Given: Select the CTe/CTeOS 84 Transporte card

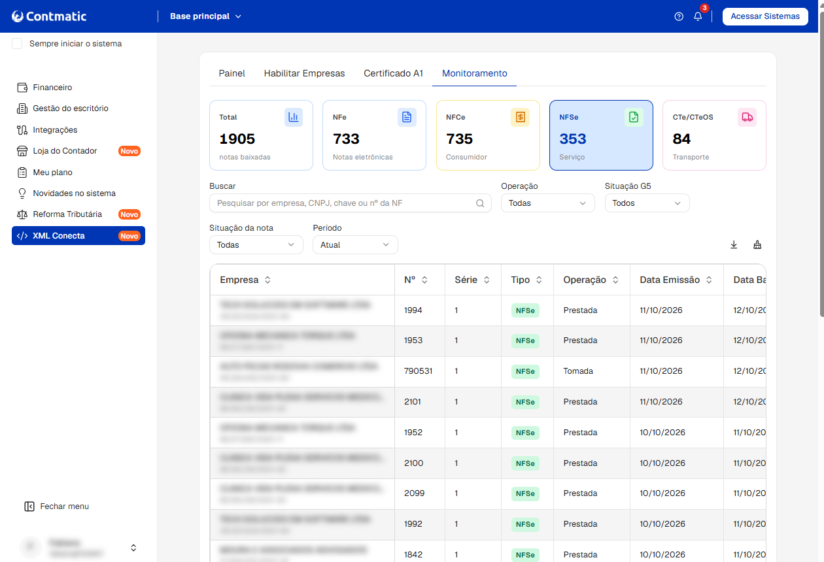Looking at the screenshot, I should (714, 135).
